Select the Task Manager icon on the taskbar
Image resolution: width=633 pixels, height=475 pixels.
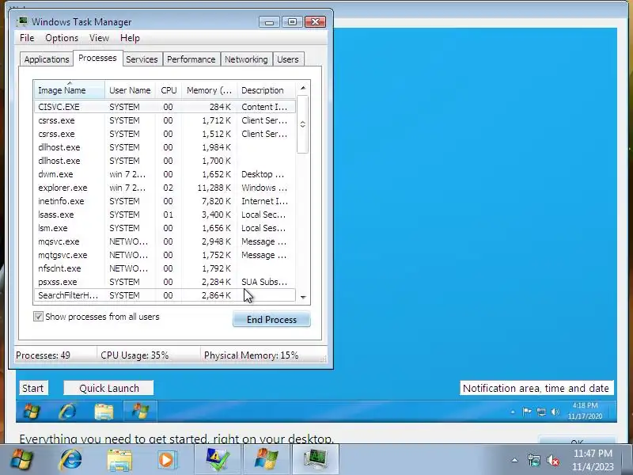[315, 460]
